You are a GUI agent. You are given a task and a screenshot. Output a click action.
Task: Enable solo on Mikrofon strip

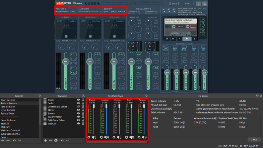tap(73, 83)
